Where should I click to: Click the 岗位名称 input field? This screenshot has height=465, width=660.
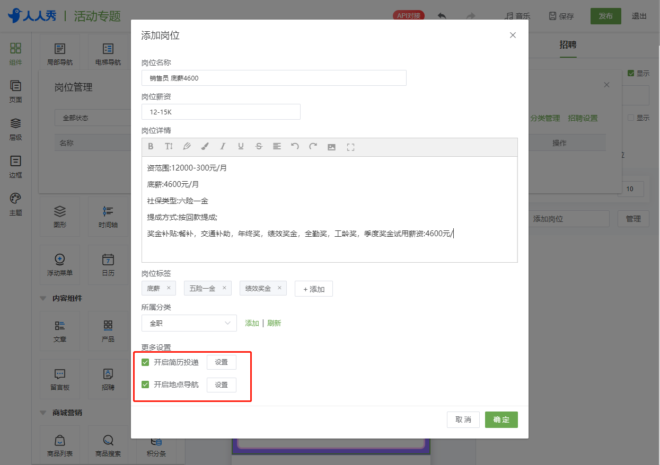[274, 78]
